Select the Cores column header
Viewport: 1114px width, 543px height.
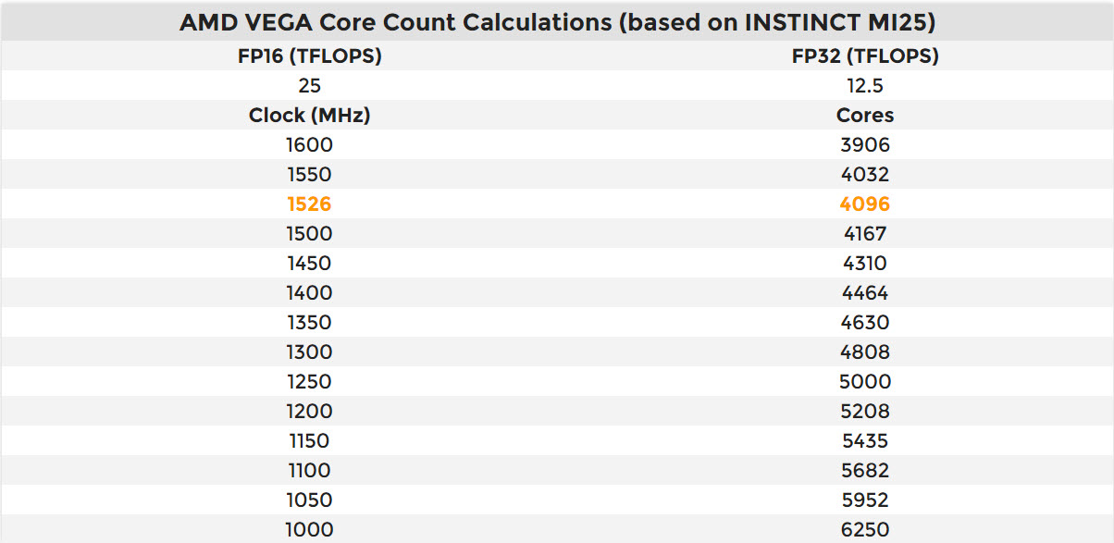[865, 116]
